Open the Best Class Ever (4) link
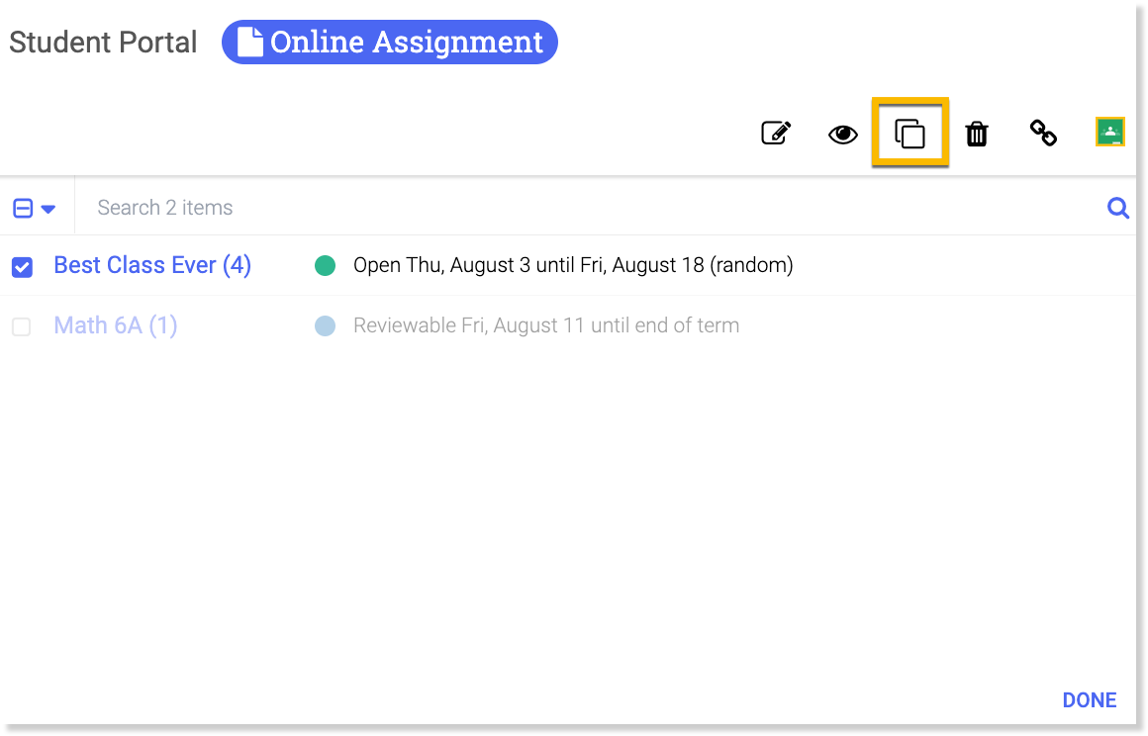Image resolution: width=1148 pixels, height=736 pixels. tap(152, 265)
